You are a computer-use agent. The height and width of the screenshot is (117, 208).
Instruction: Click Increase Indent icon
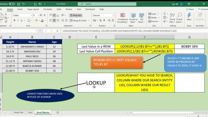[66, 20]
